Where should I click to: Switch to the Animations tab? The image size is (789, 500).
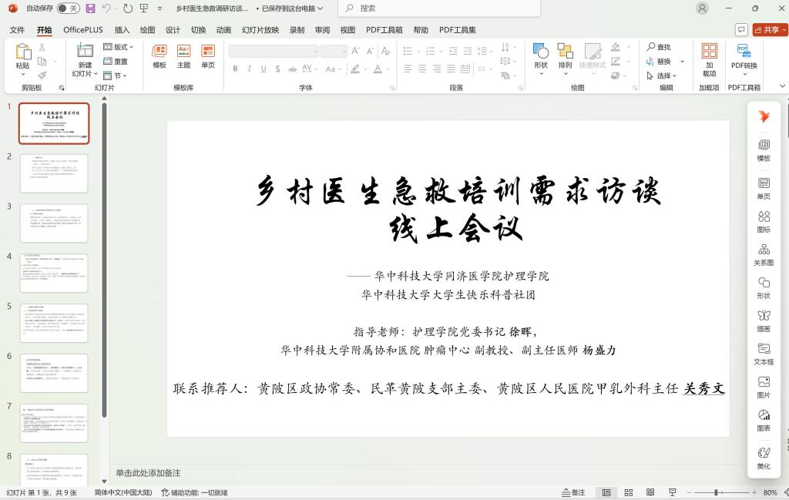click(223, 30)
